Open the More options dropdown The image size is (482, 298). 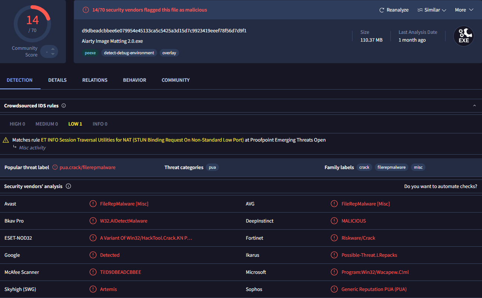click(x=464, y=10)
